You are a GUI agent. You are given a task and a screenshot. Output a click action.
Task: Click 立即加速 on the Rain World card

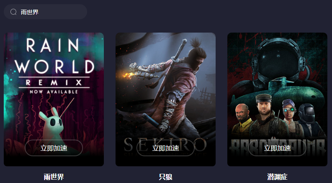click(x=54, y=148)
